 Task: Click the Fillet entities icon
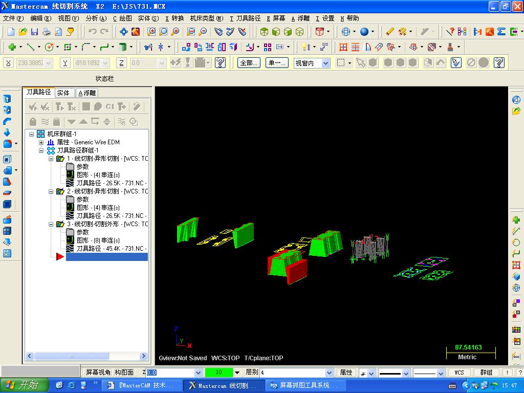[86, 47]
